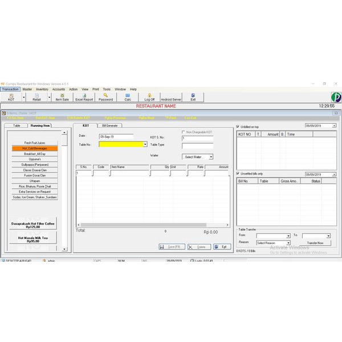Open Item Sale from toolbar
342x342 pixels.
(62, 97)
